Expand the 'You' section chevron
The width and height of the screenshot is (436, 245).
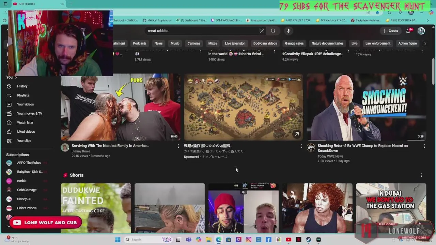(16, 77)
